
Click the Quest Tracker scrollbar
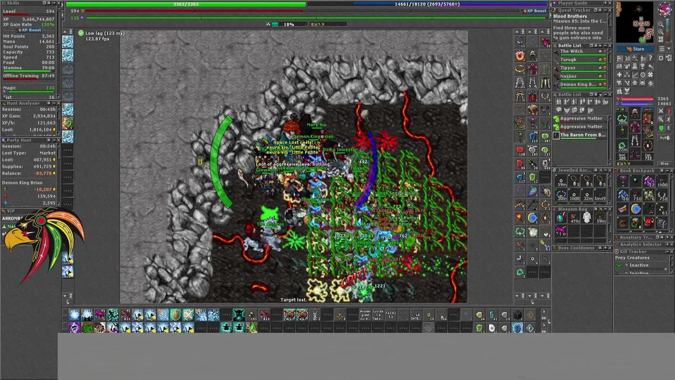pos(610,27)
